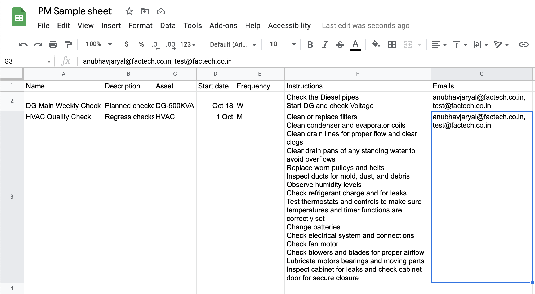The width and height of the screenshot is (535, 294).
Task: Select the 'Instructions' header cell
Action: point(358,86)
